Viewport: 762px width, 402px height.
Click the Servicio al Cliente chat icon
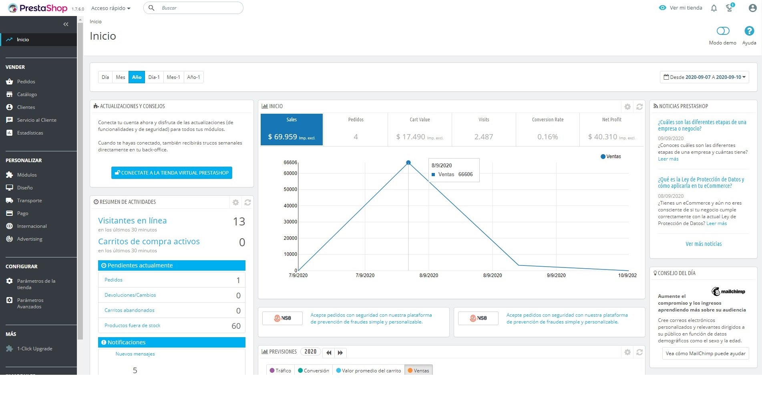(10, 120)
